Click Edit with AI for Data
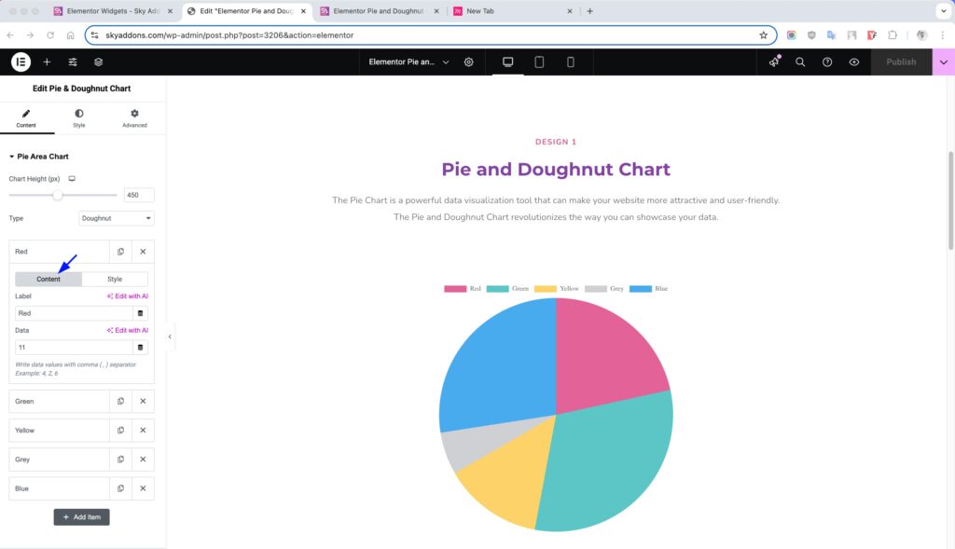Viewport: 955px width, 549px height. [127, 330]
